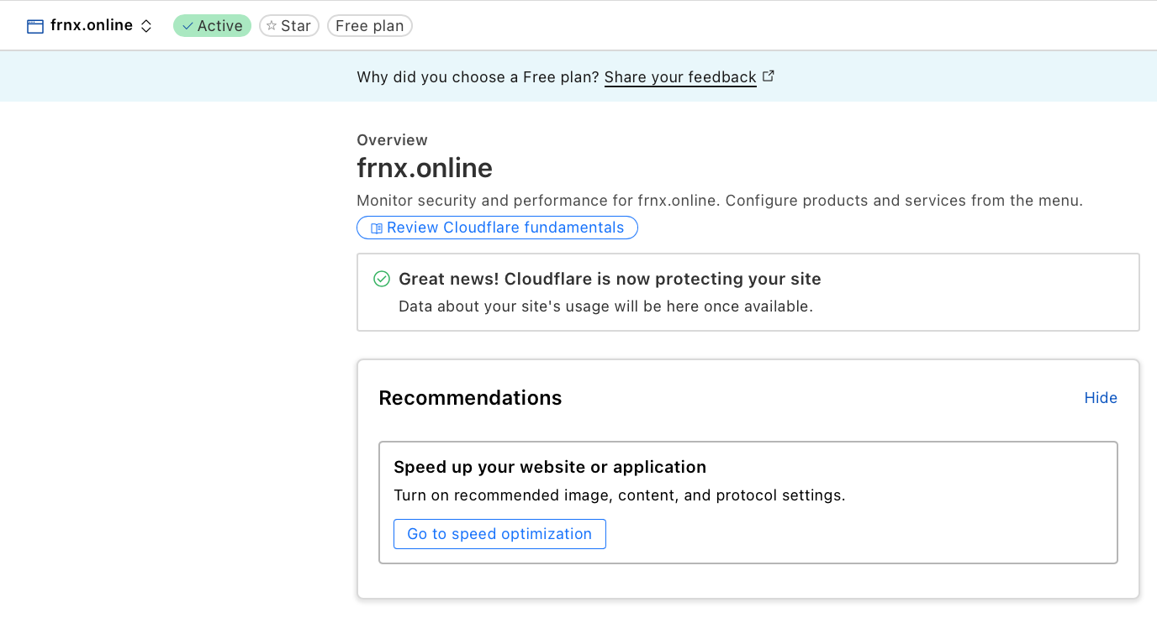Screen dimensions: 1157x618
Task: Toggle Star label for this domain
Action: 296,26
